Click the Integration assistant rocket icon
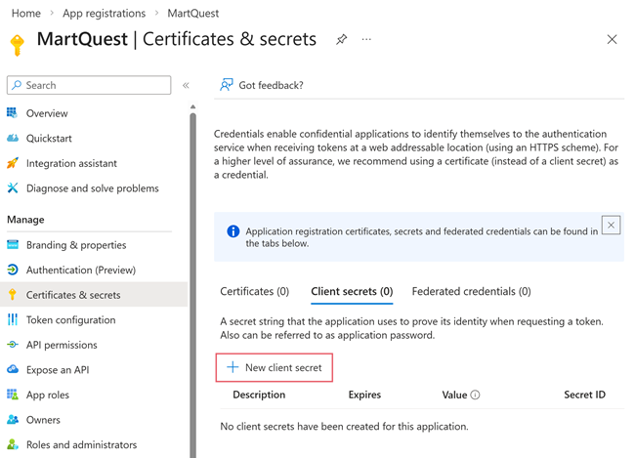Viewport: 635px width, 458px height. [x=13, y=163]
